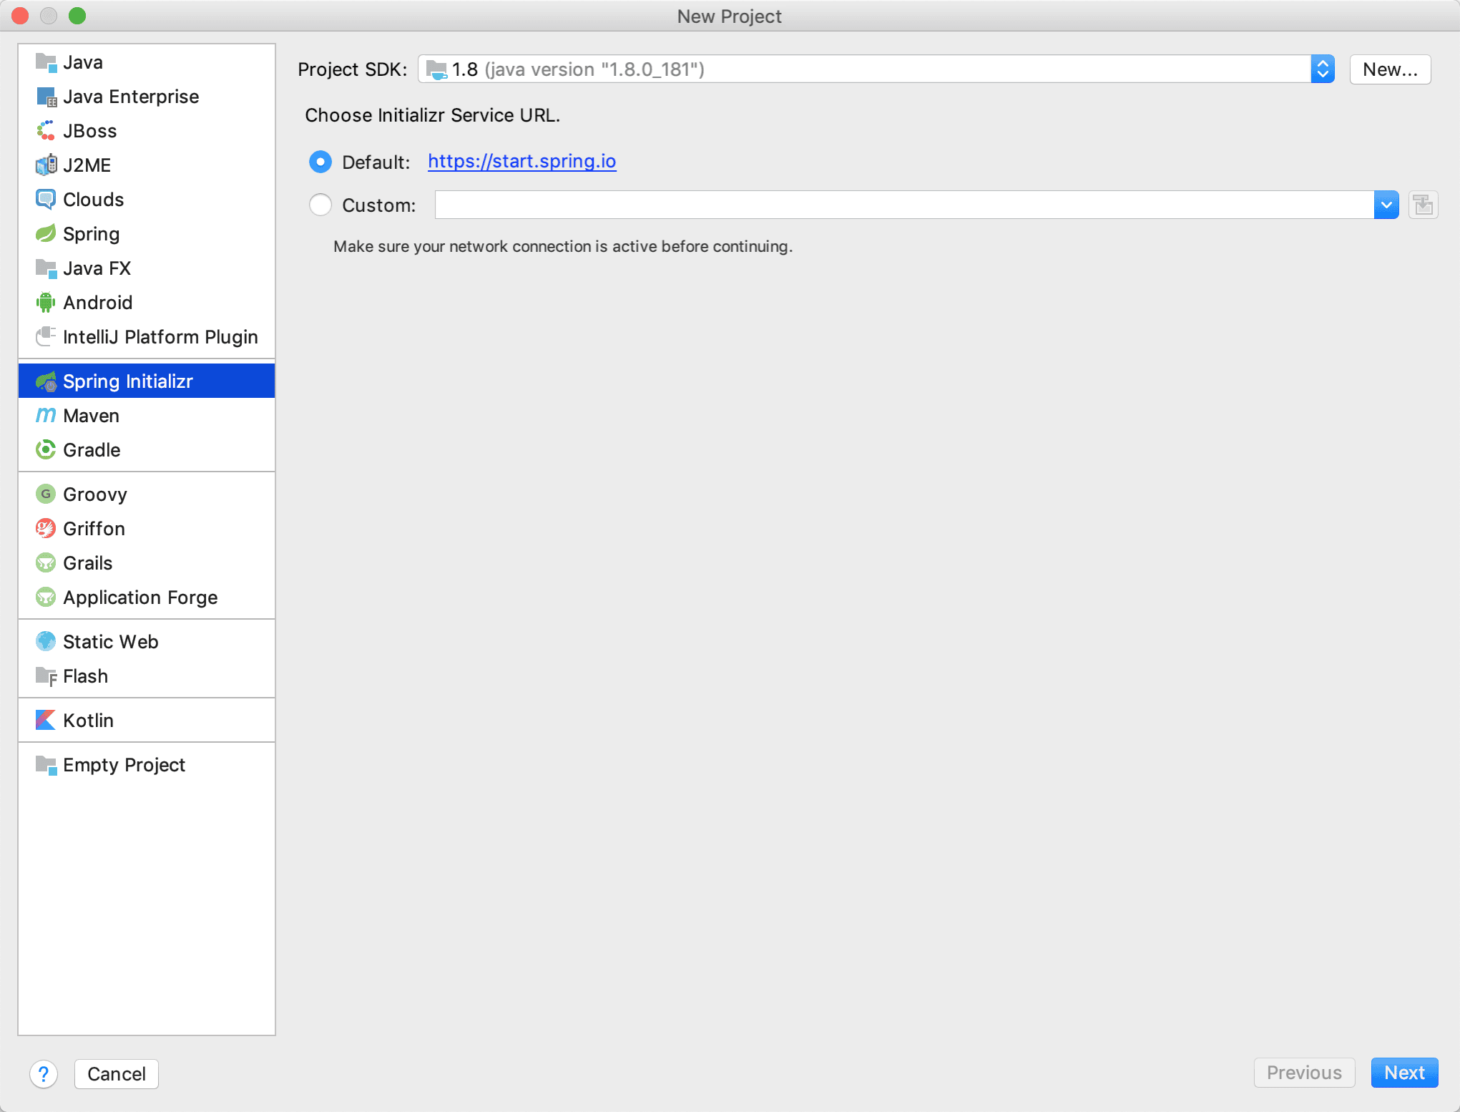
Task: Click inside the Custom URL text field
Action: tap(903, 205)
